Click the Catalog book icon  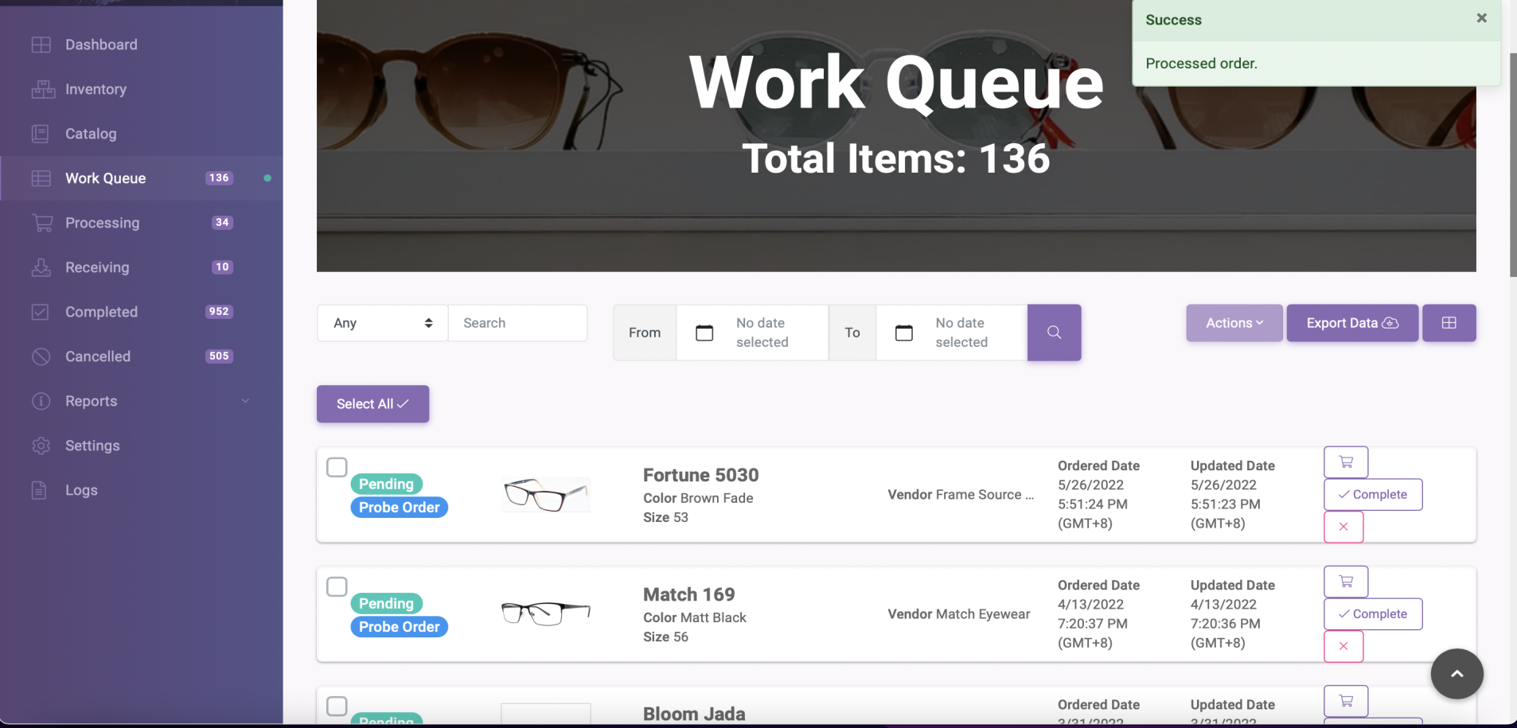click(41, 134)
